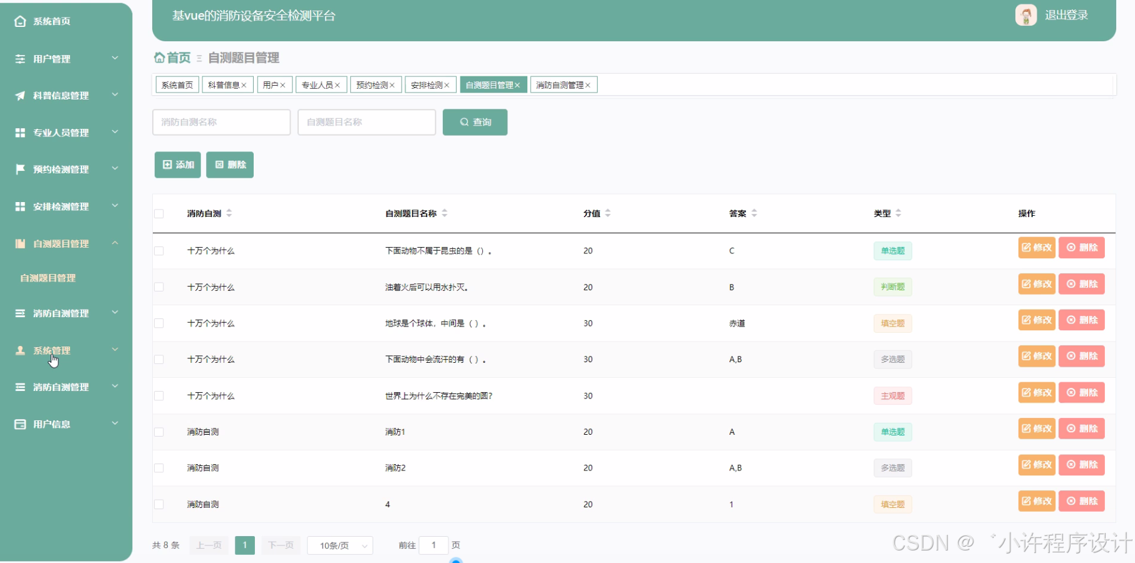Viewport: 1135px width, 563px height.
Task: Open the 10条/页 page size dropdown
Action: click(x=340, y=545)
